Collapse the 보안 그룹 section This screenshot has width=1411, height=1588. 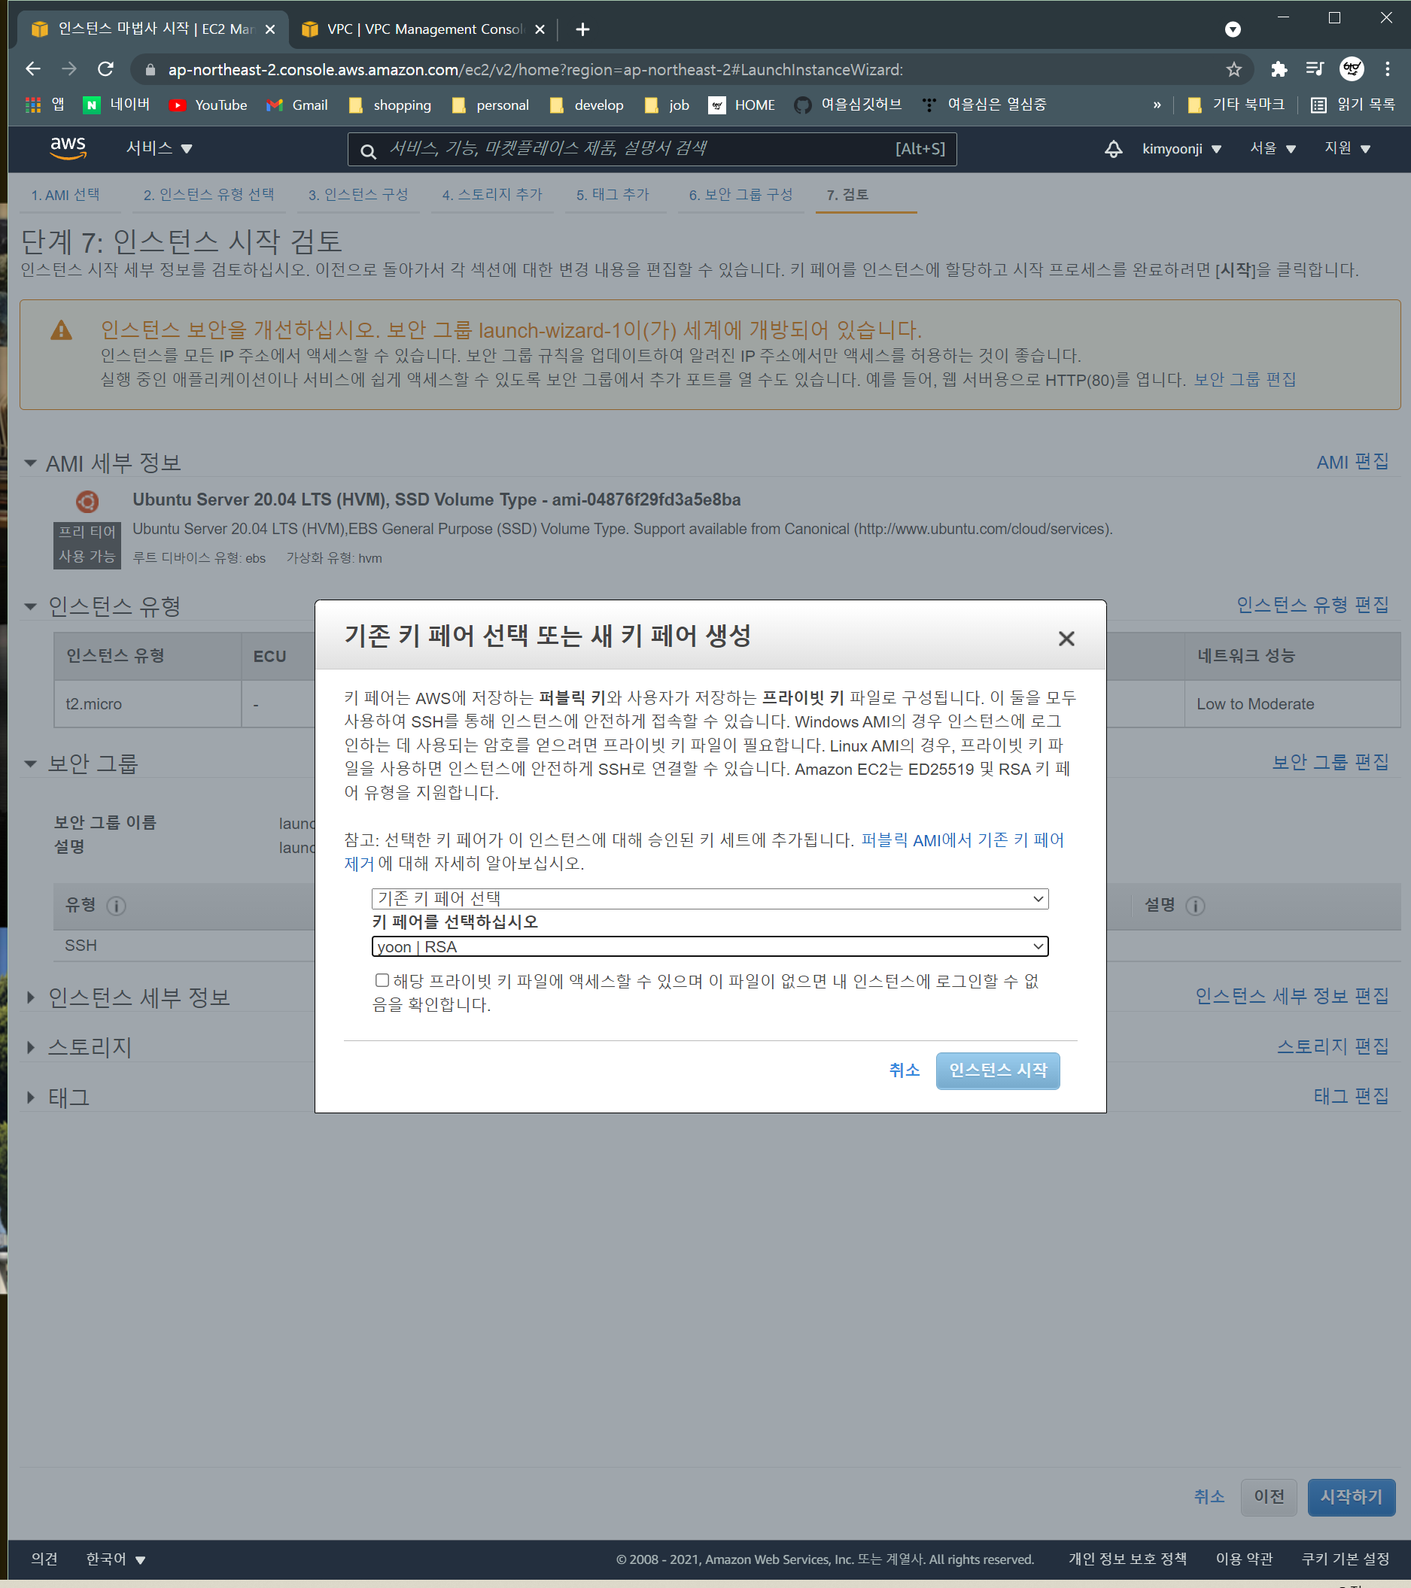(30, 764)
